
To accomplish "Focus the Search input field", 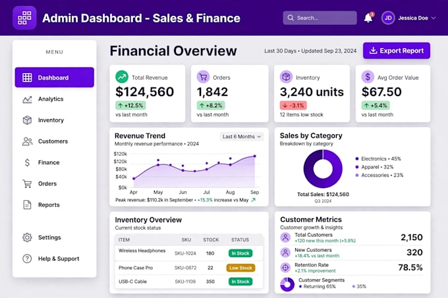I will (x=320, y=18).
